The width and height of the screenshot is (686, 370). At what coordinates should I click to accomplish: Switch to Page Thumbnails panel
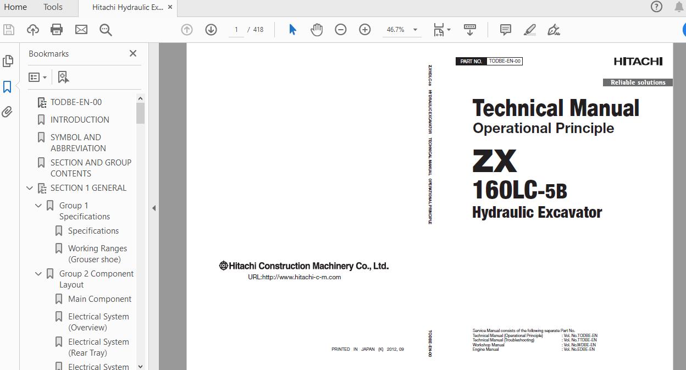(x=8, y=61)
